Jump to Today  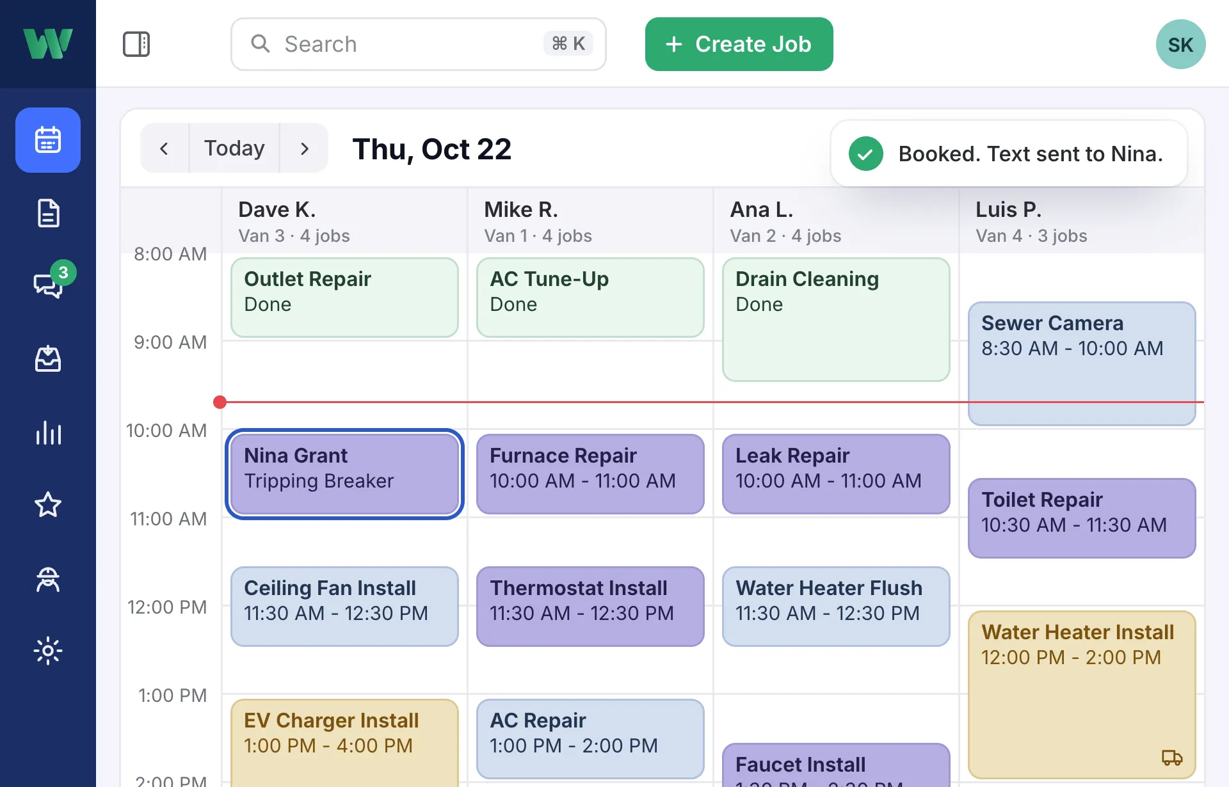tap(234, 148)
